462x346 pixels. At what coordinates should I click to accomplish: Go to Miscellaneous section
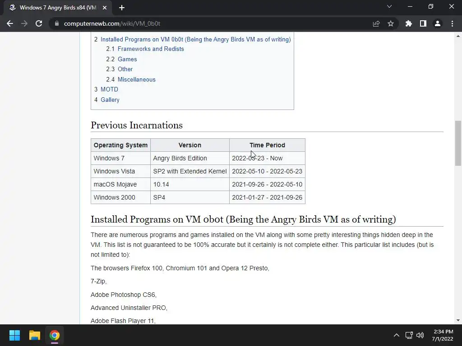[136, 79]
